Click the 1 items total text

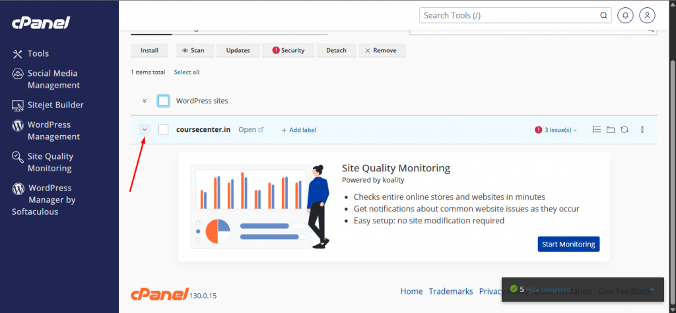tap(148, 72)
